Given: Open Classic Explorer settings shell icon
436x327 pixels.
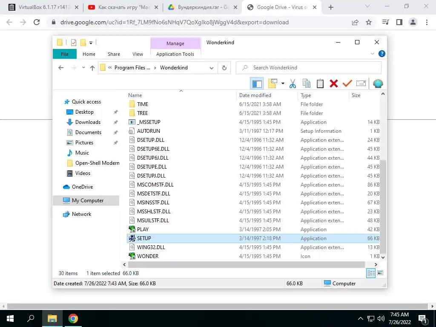Looking at the screenshot, I should [x=378, y=83].
